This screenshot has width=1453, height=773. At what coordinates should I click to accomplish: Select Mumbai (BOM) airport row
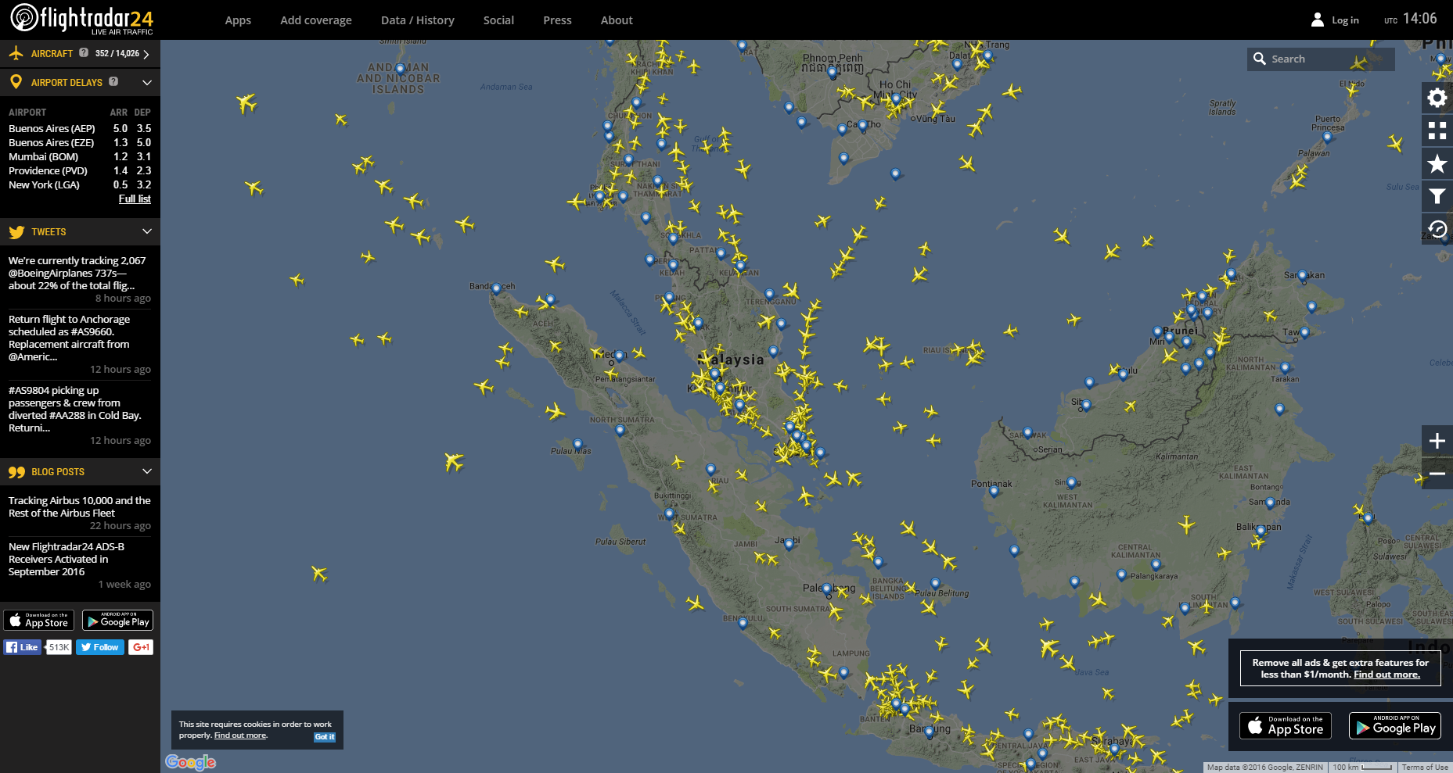tap(80, 156)
